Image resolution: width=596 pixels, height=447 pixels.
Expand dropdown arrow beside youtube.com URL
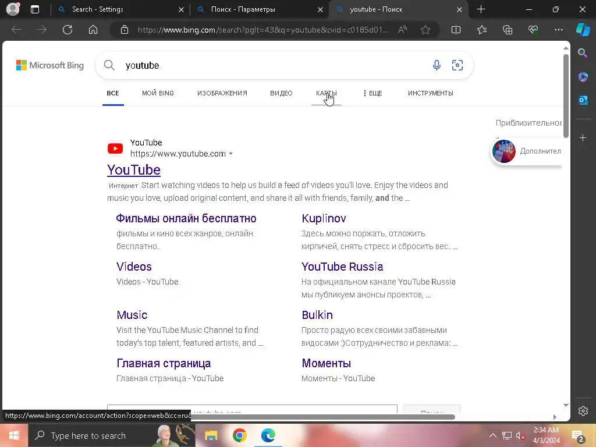pos(230,154)
